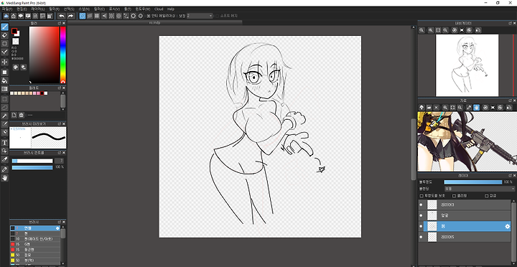This screenshot has width=517, height=267.
Task: Select the Magic Wand tool
Action: coord(4,116)
